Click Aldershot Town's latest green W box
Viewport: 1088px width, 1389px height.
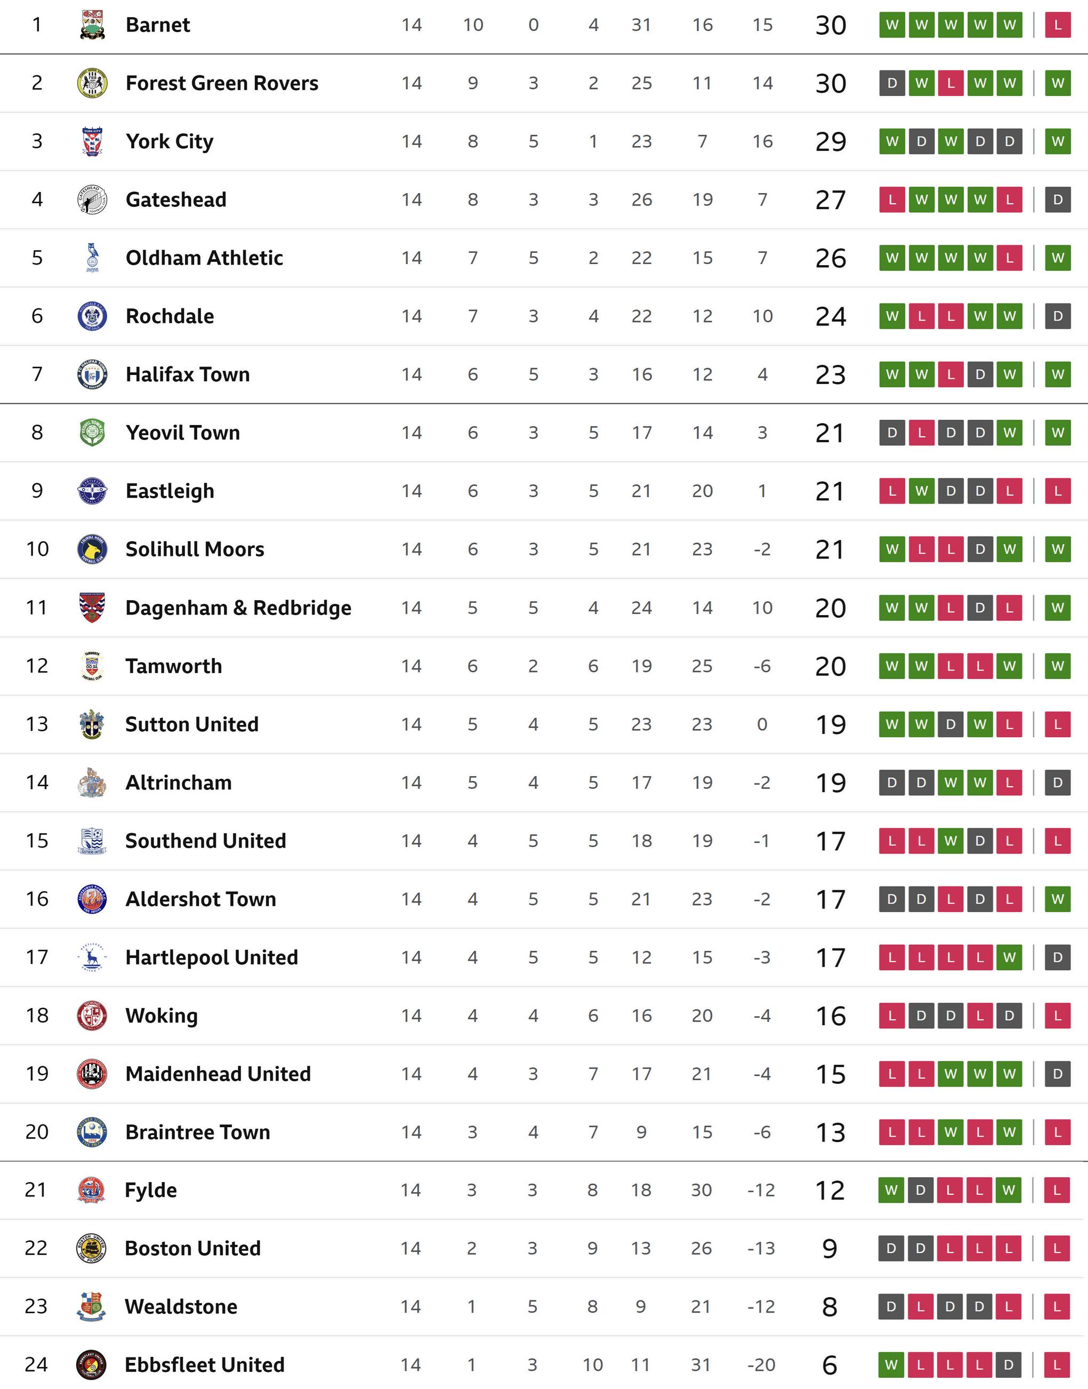pyautogui.click(x=1058, y=899)
